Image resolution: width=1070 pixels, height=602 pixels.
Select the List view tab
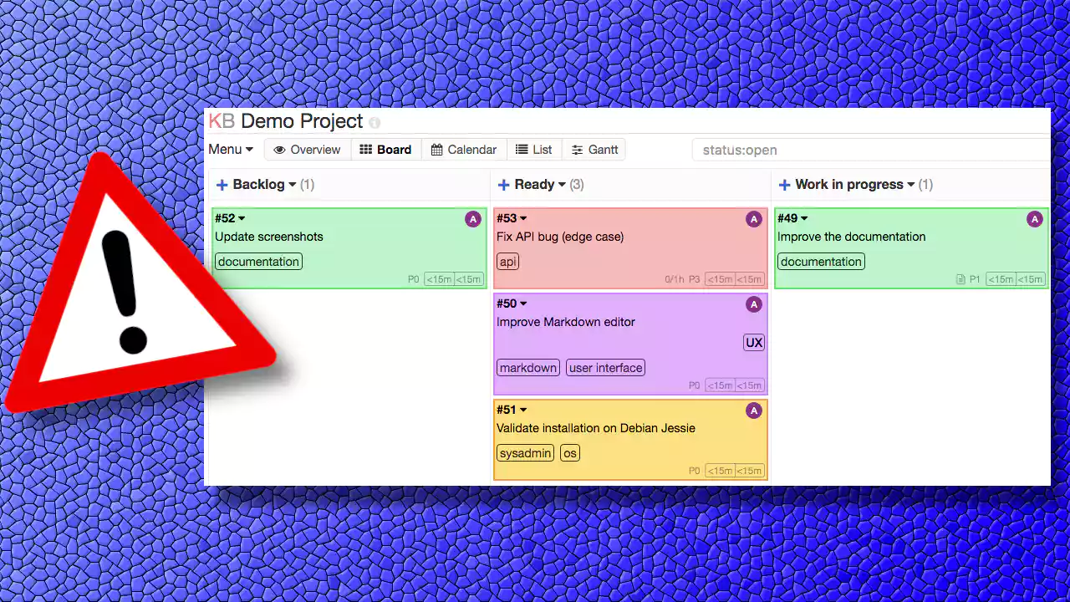point(533,150)
